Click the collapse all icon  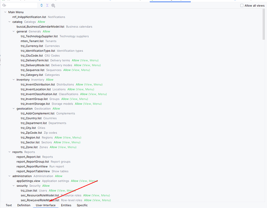coord(47,5)
